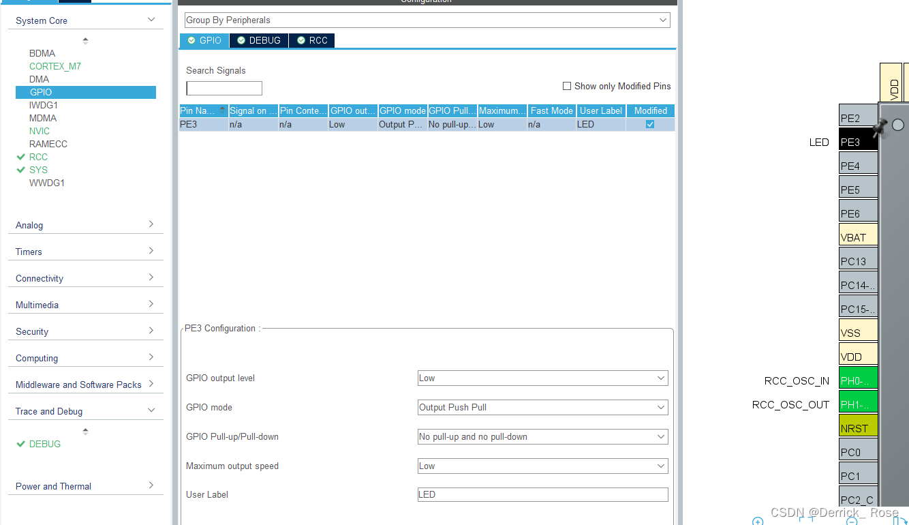Image resolution: width=909 pixels, height=525 pixels.
Task: Sort by the Signal on Pin column
Action: (x=253, y=110)
